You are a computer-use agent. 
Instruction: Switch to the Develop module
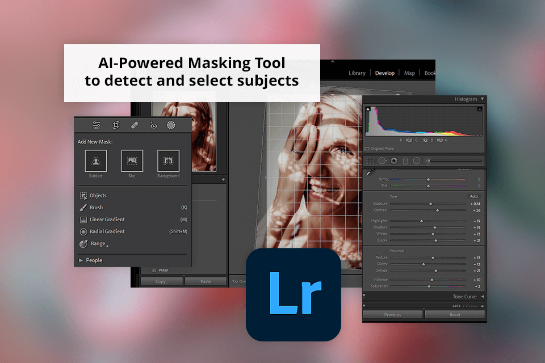point(385,73)
